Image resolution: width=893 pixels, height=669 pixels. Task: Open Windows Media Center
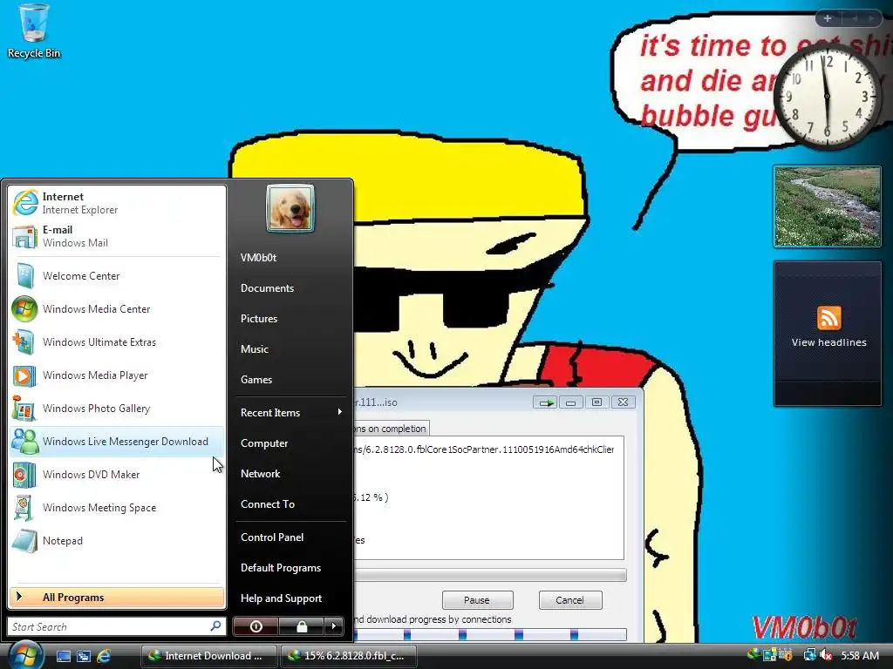point(117,309)
